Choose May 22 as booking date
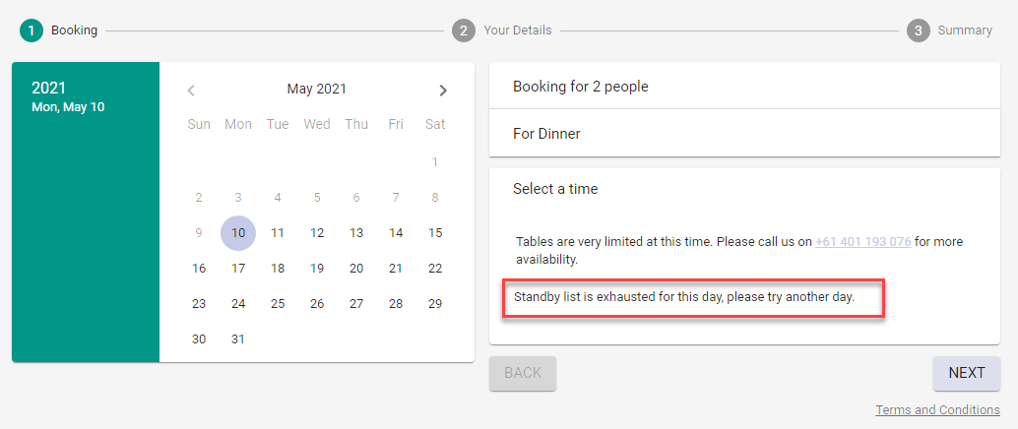 point(435,269)
